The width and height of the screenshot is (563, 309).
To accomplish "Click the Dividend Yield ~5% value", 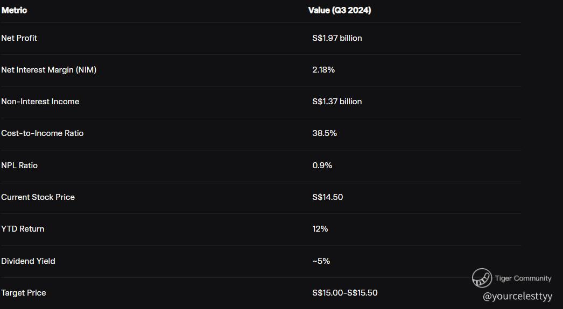I will point(321,261).
